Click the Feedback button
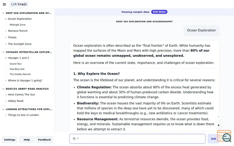The image size is (234, 146). click(44, 140)
